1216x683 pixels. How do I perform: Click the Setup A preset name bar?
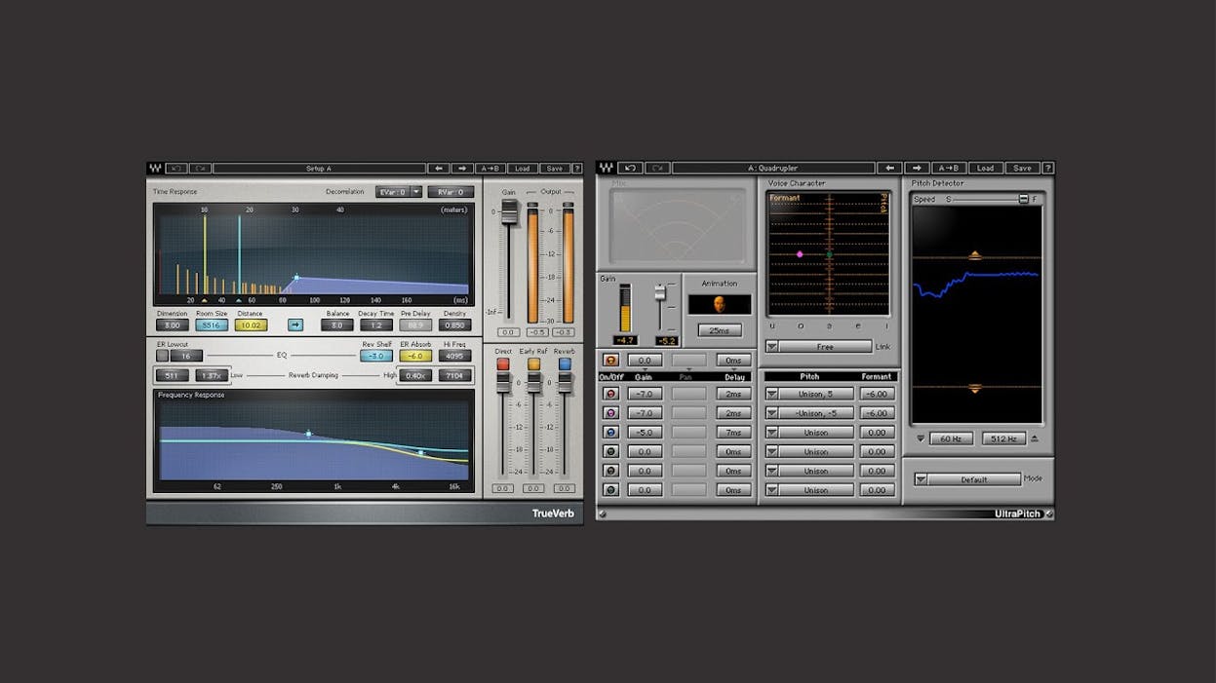click(322, 168)
